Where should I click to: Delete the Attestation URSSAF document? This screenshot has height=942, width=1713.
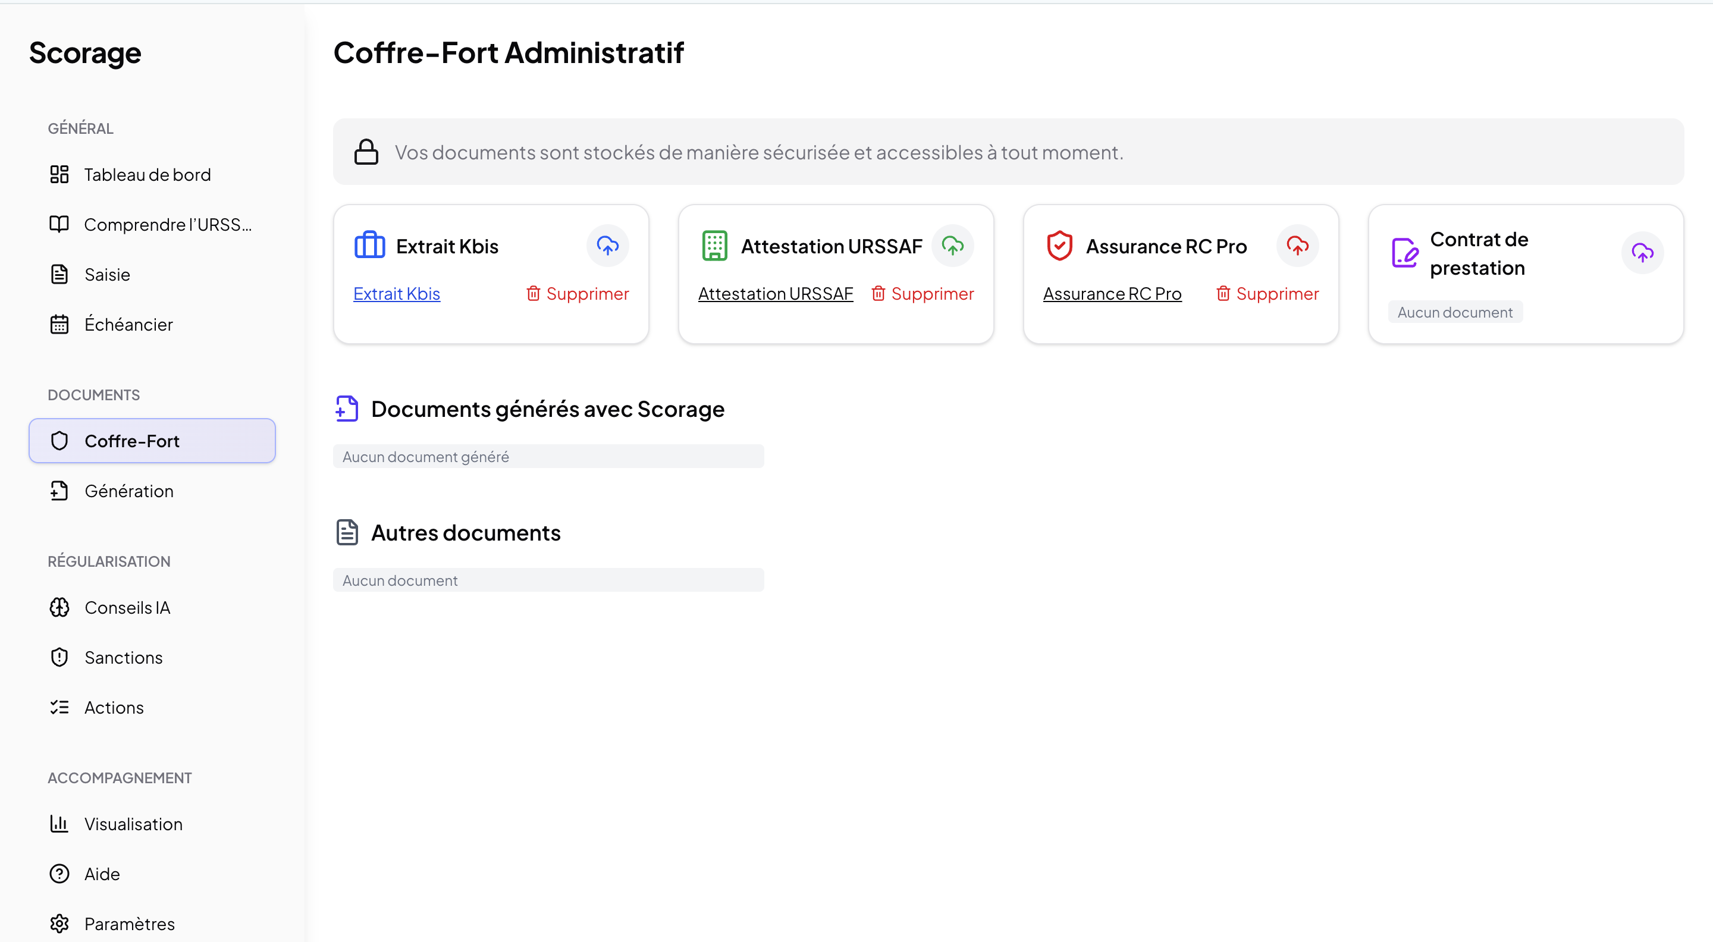tap(923, 293)
